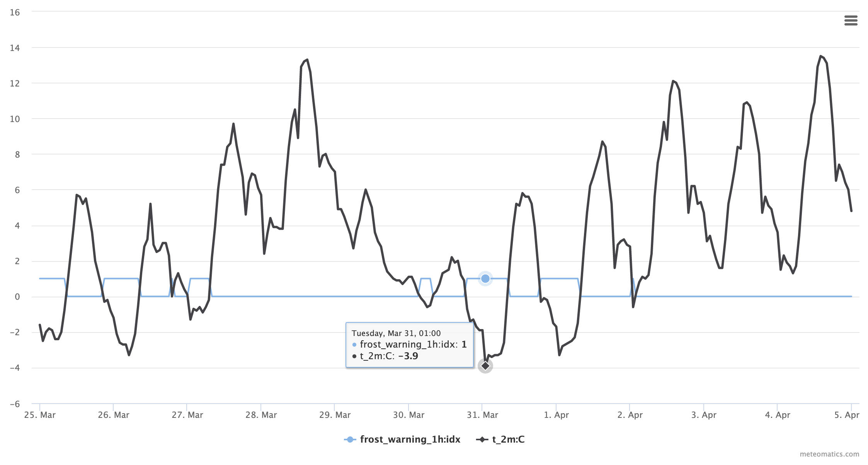Click the y-axis label −4
The image size is (868, 465).
pyautogui.click(x=15, y=368)
